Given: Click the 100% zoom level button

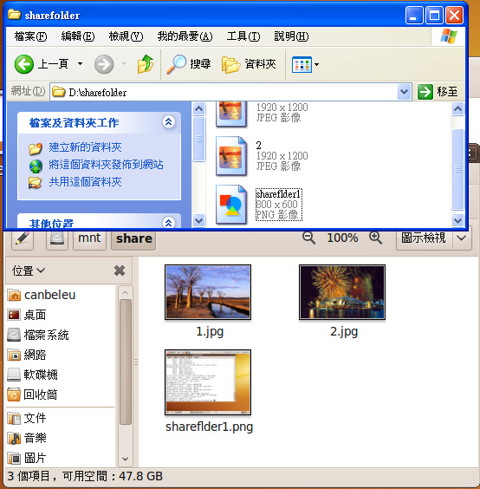Looking at the screenshot, I should pyautogui.click(x=342, y=238).
